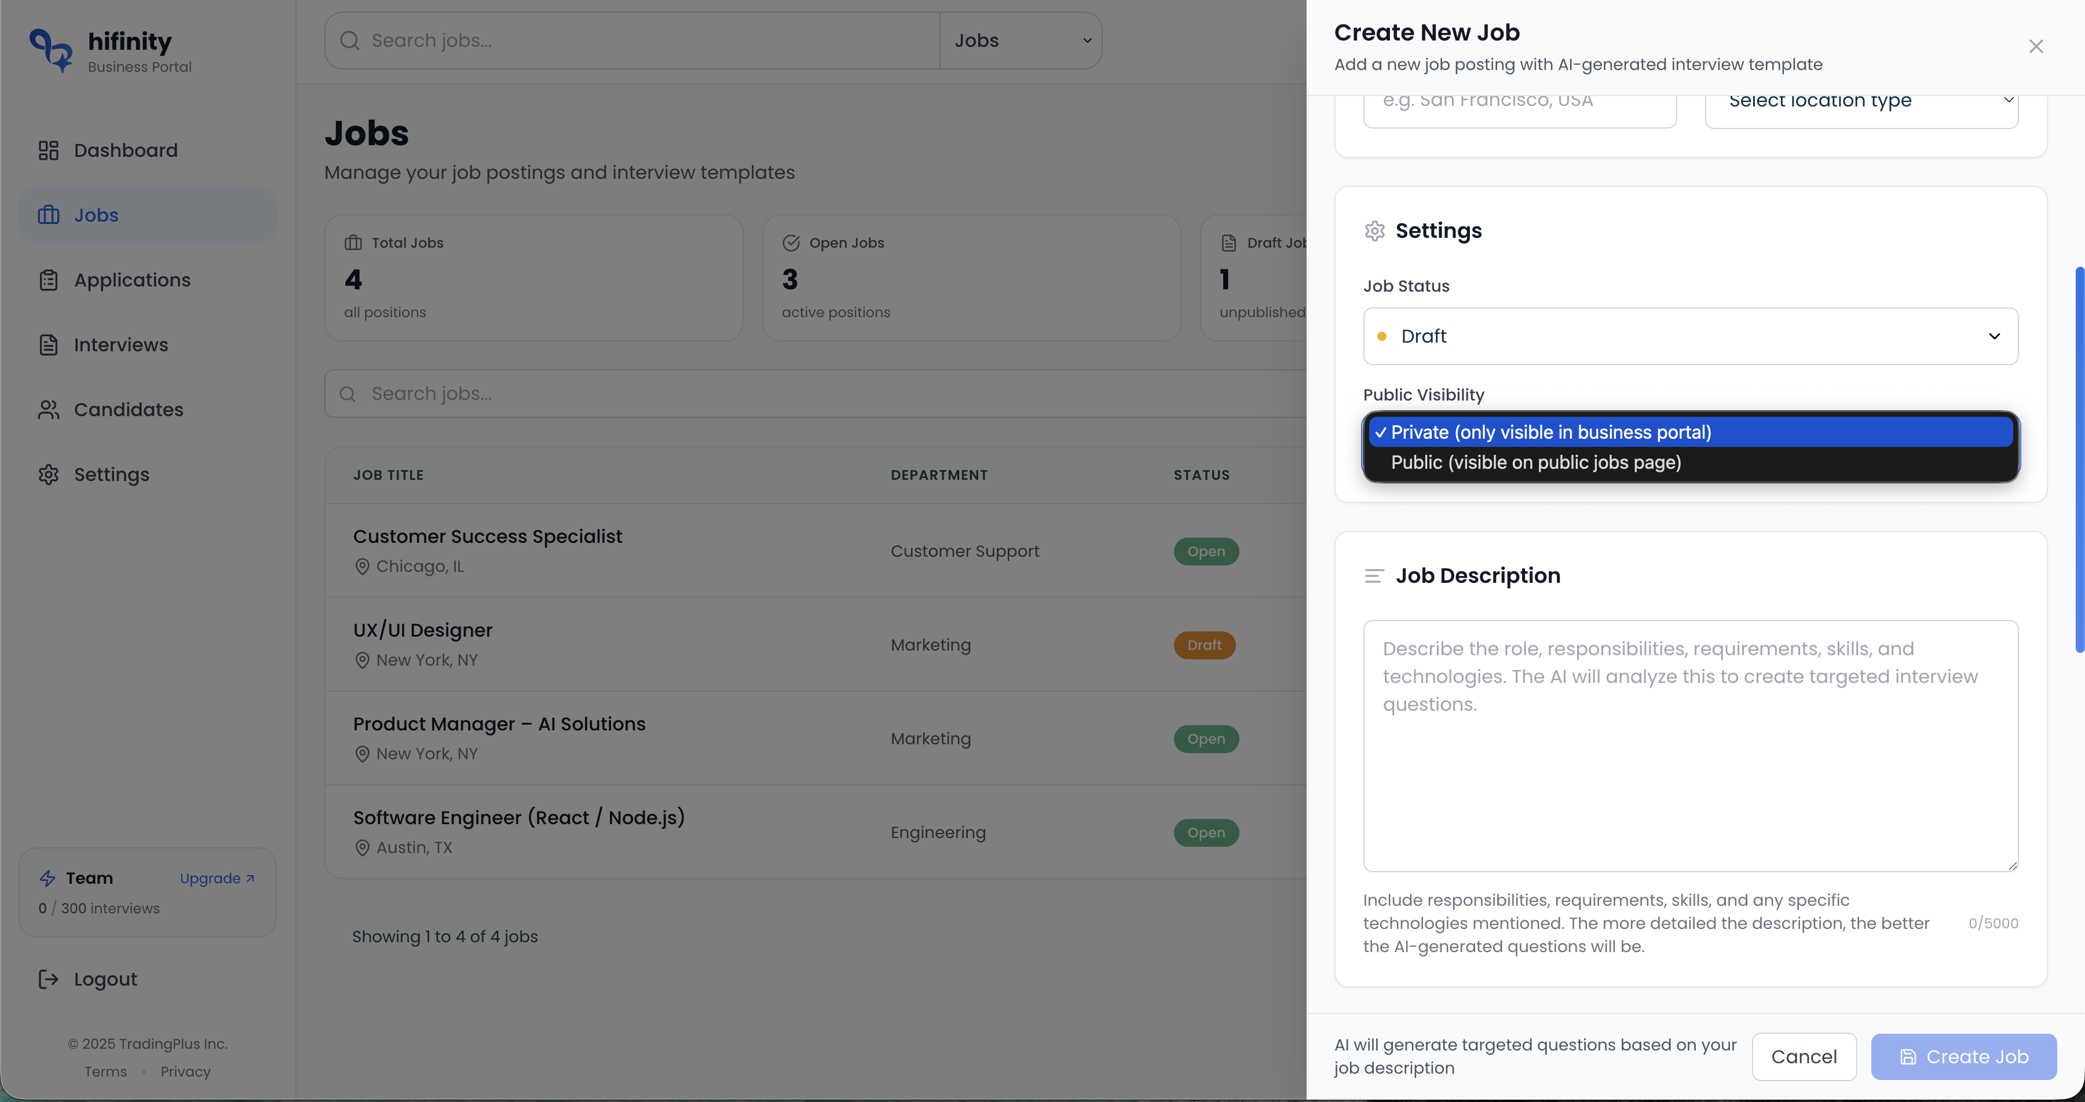Click the location pin icon next to Austin, TX
The image size is (2085, 1102).
click(x=362, y=848)
